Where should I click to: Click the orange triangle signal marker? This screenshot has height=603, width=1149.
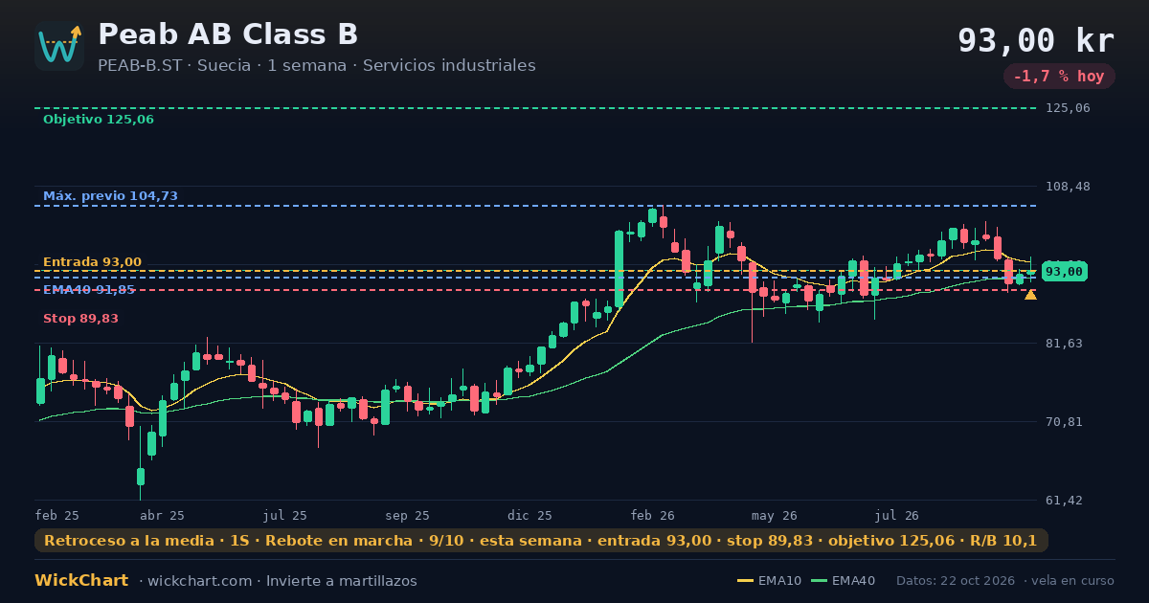tap(1030, 295)
